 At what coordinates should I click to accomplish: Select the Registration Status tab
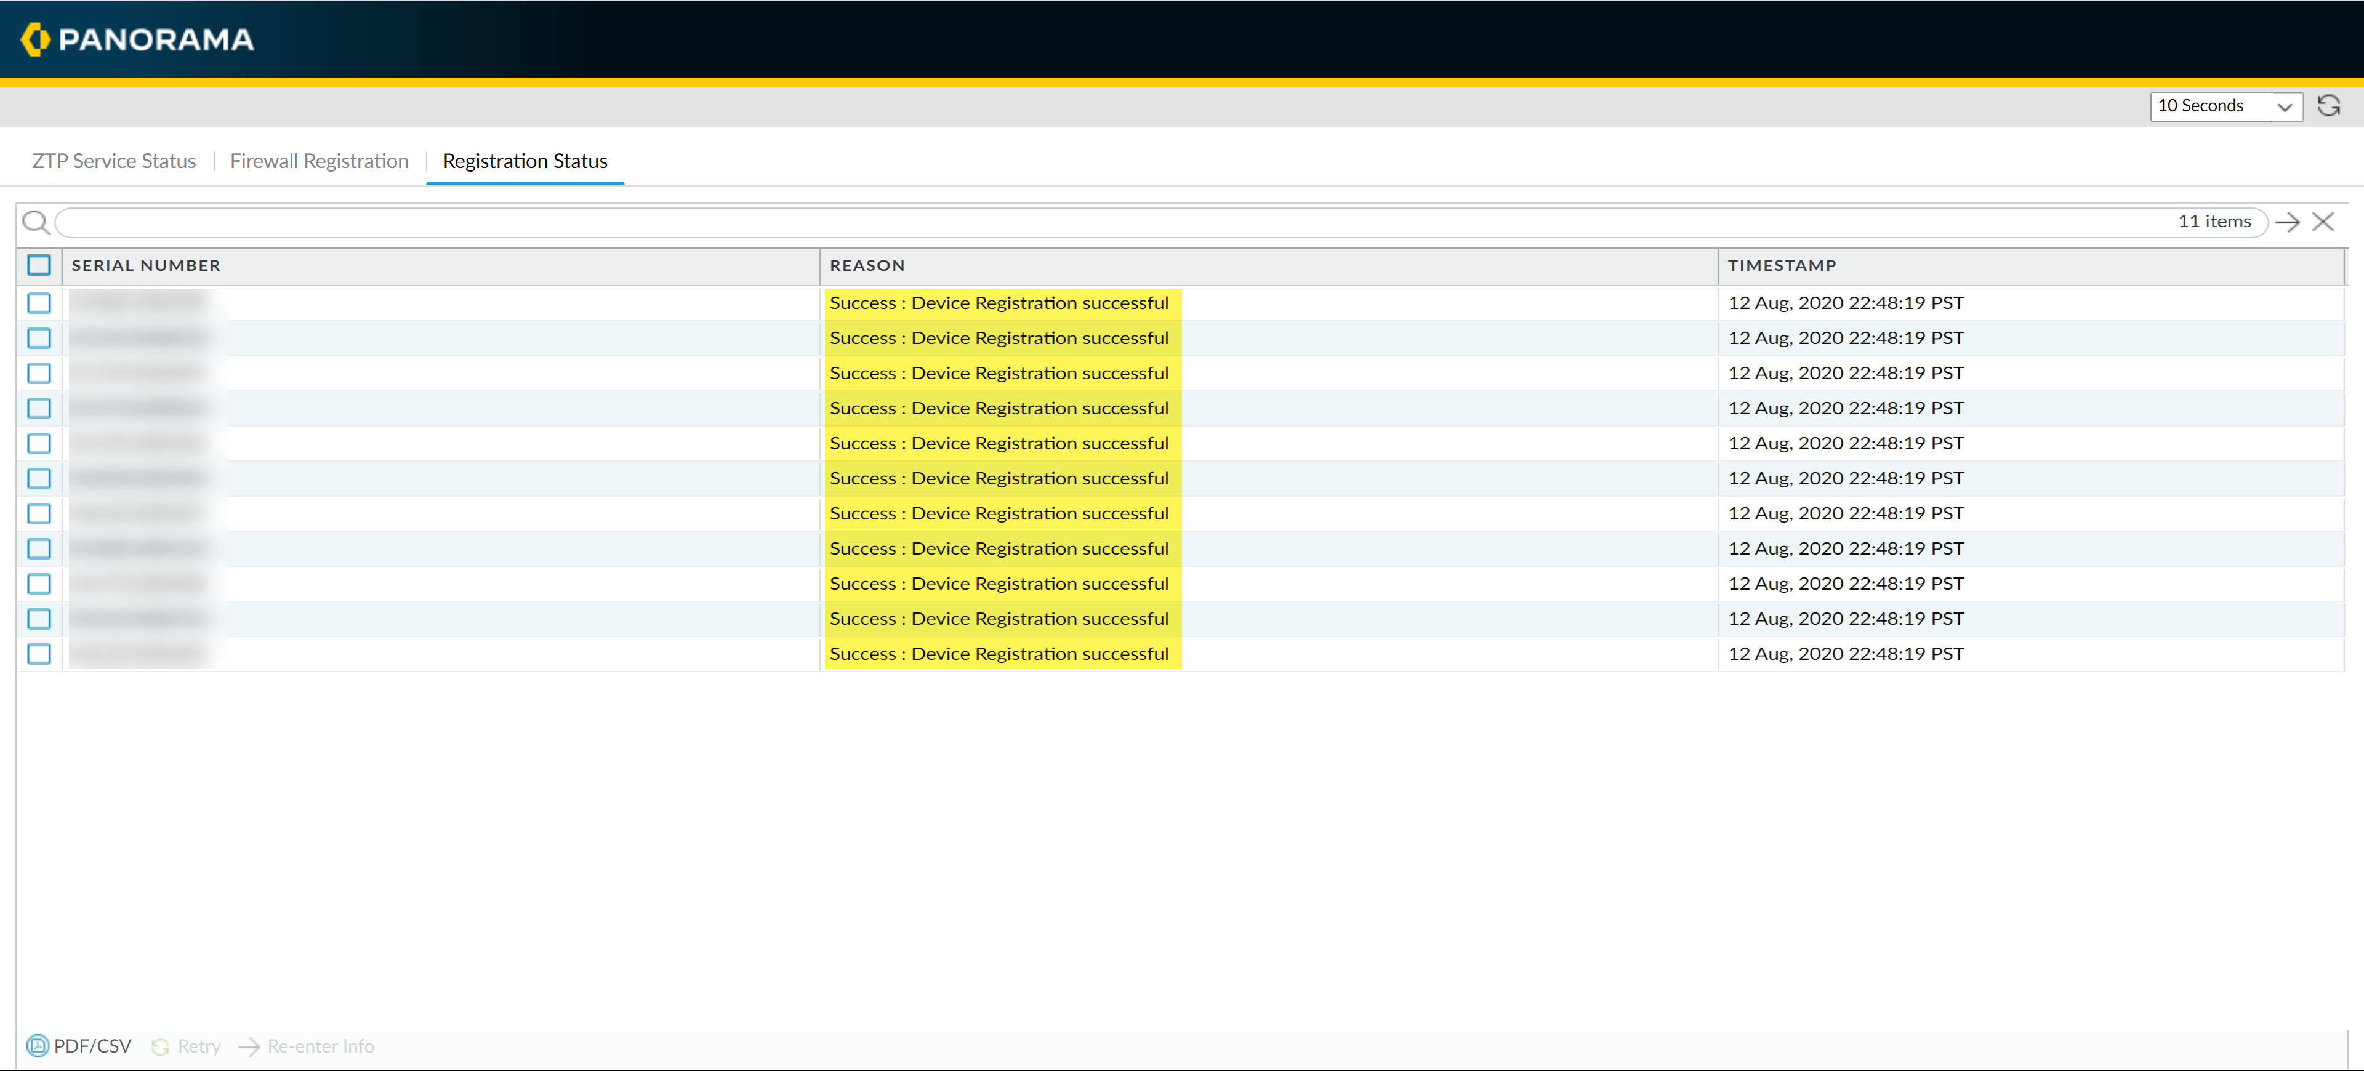tap(525, 161)
